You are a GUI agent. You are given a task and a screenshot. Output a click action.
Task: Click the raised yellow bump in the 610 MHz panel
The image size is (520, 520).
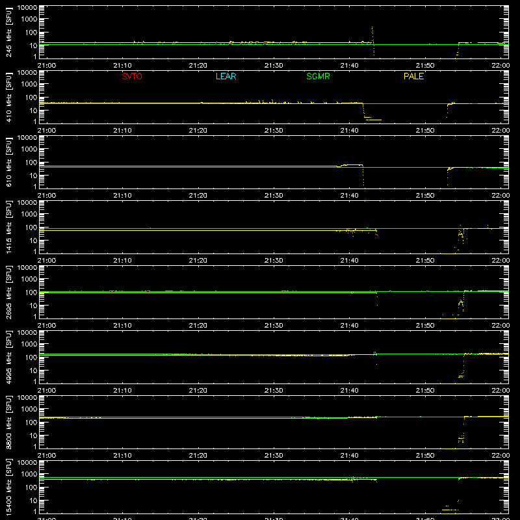[352, 165]
